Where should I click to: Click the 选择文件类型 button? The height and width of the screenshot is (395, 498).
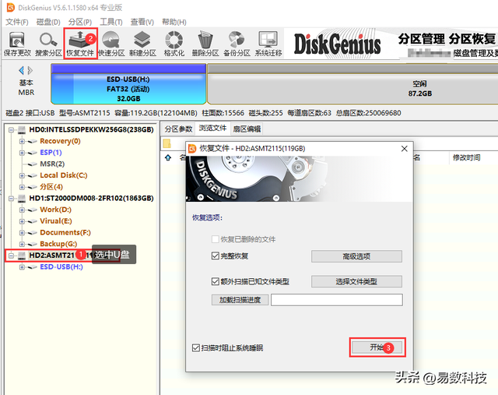(x=356, y=281)
